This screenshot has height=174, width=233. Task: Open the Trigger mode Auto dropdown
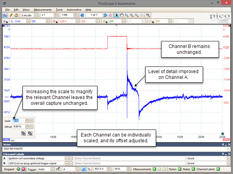tap(52, 169)
